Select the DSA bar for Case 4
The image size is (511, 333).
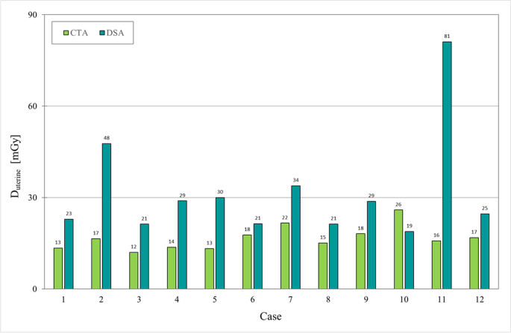pos(182,245)
